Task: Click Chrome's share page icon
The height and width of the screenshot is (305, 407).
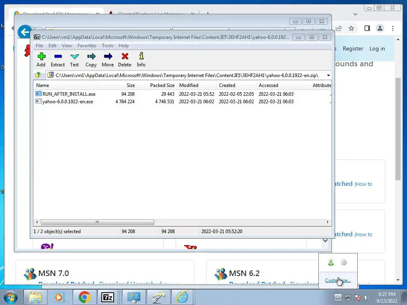Action: point(339,28)
